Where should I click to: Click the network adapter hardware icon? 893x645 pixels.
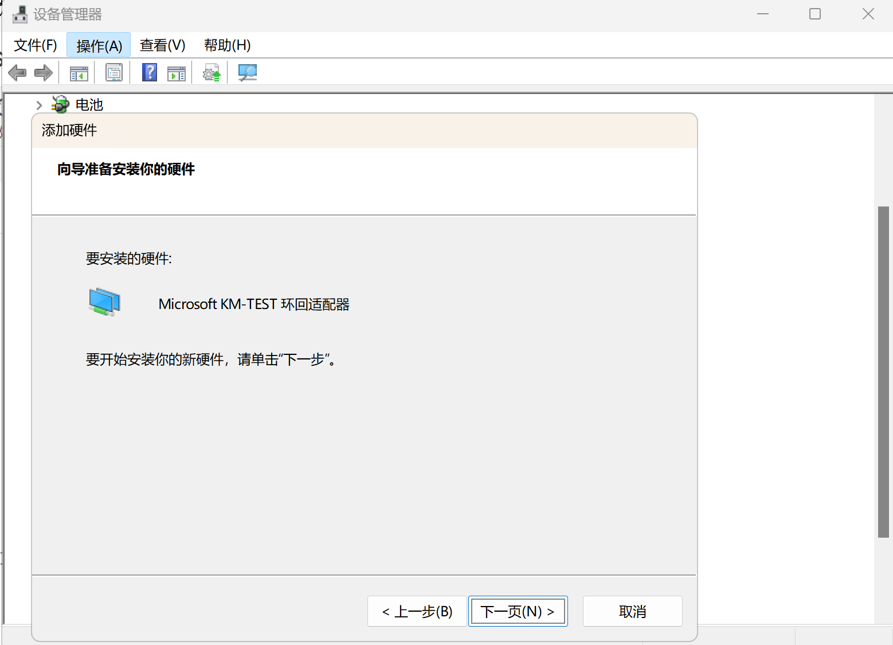click(x=105, y=302)
